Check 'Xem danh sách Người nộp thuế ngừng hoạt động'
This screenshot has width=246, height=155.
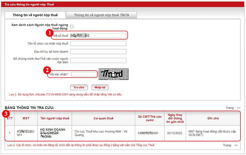[72, 26]
